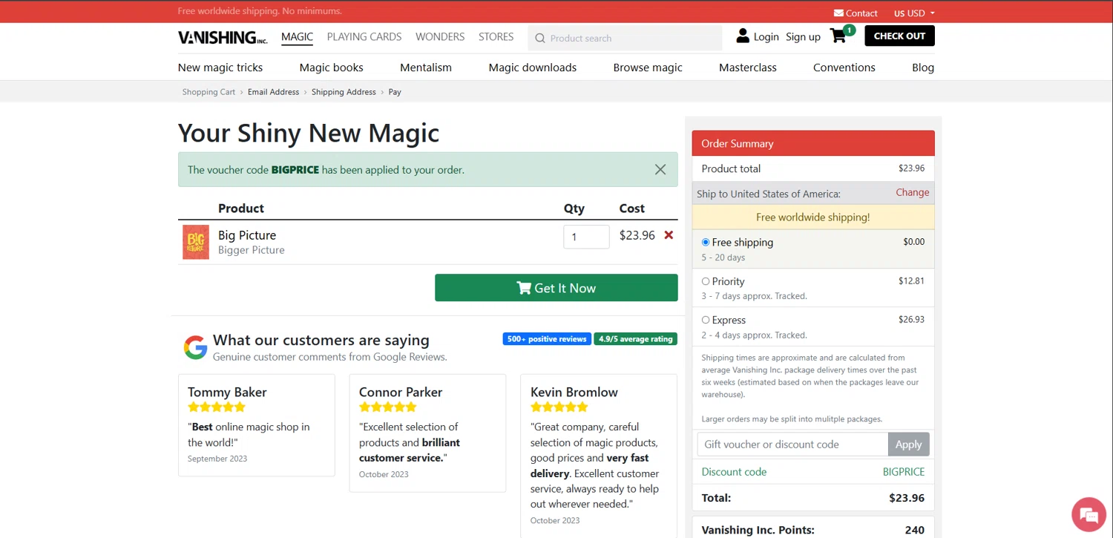Click the Google logo in reviews
Screen dimensions: 1113x538
tap(195, 347)
